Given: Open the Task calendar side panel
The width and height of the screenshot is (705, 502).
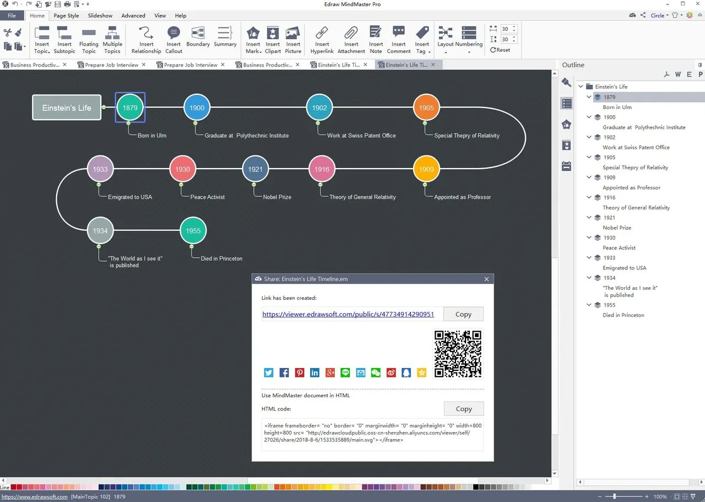Looking at the screenshot, I should [x=566, y=166].
